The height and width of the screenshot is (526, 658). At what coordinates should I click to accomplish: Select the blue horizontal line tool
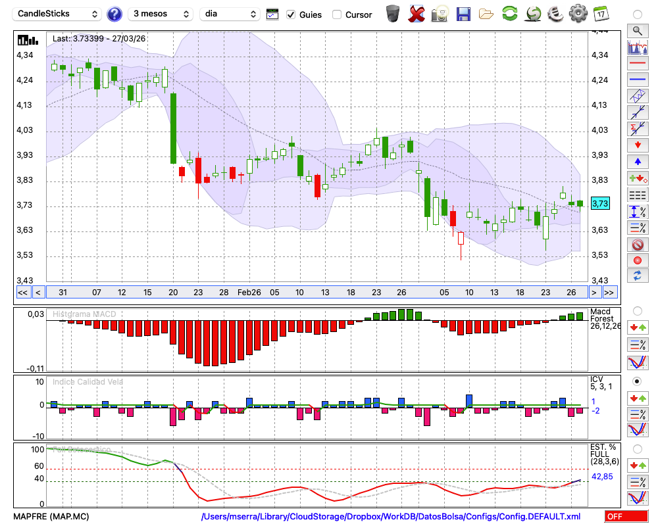[637, 80]
